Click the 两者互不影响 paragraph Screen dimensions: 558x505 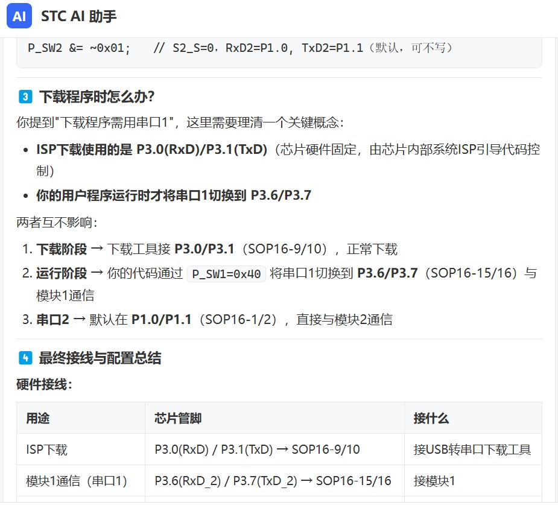(57, 223)
